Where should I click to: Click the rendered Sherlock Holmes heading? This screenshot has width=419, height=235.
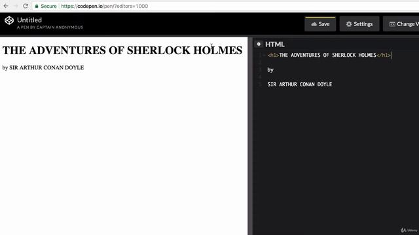(x=122, y=50)
